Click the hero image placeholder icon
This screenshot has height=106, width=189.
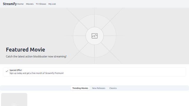(94, 36)
